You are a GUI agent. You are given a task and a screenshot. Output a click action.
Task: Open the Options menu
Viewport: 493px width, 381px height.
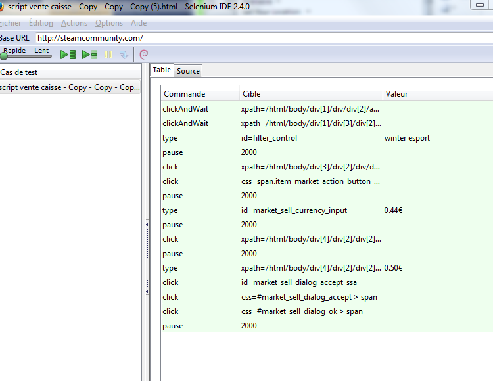pos(109,23)
